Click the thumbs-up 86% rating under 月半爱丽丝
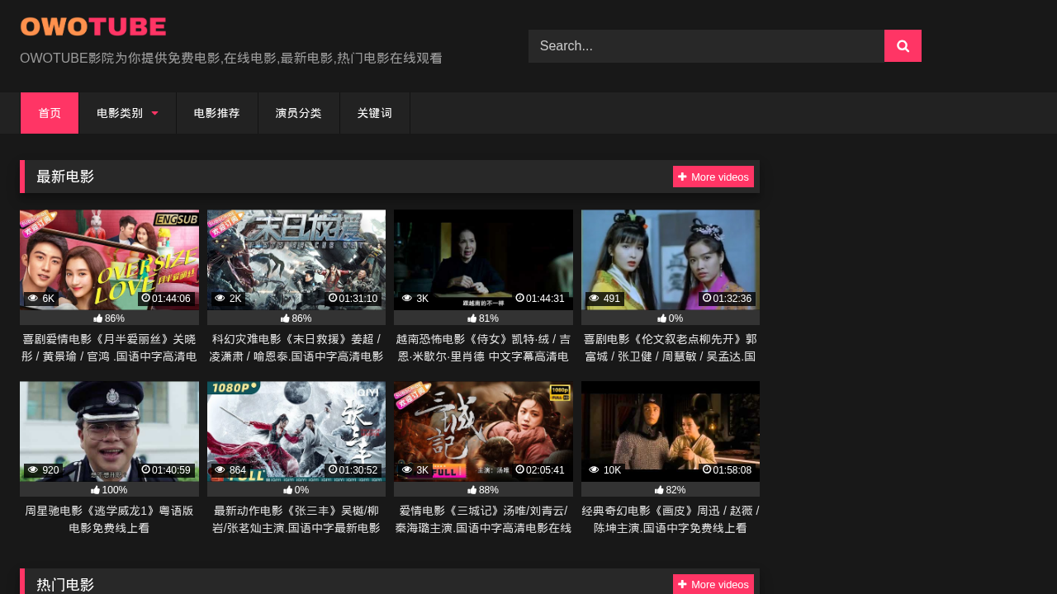1057x594 pixels. coord(109,318)
